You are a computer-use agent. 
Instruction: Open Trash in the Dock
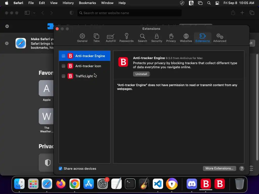click(x=240, y=184)
